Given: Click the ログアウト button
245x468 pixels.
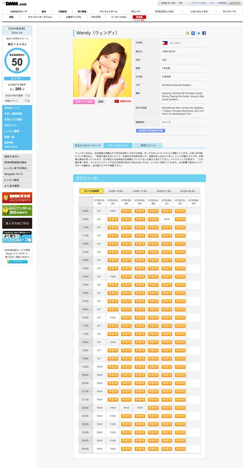Looking at the screenshot, I should (234, 3).
